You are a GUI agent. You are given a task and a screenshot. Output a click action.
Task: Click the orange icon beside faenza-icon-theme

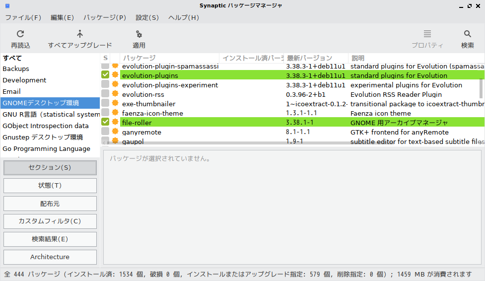[x=115, y=113]
